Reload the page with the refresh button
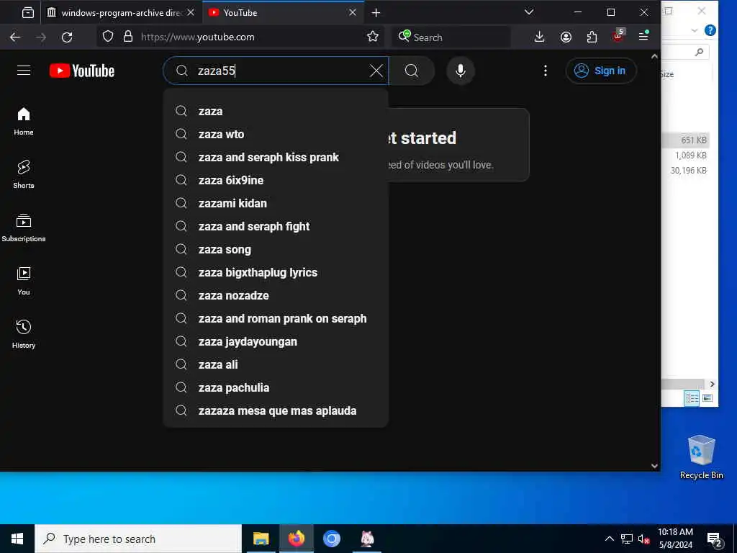The image size is (737, 553). 67,37
